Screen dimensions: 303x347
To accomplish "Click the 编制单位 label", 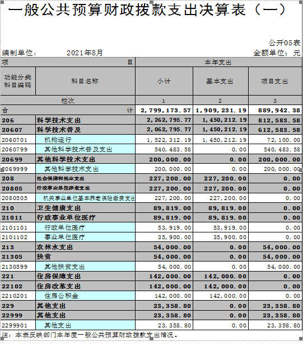I will [19, 53].
